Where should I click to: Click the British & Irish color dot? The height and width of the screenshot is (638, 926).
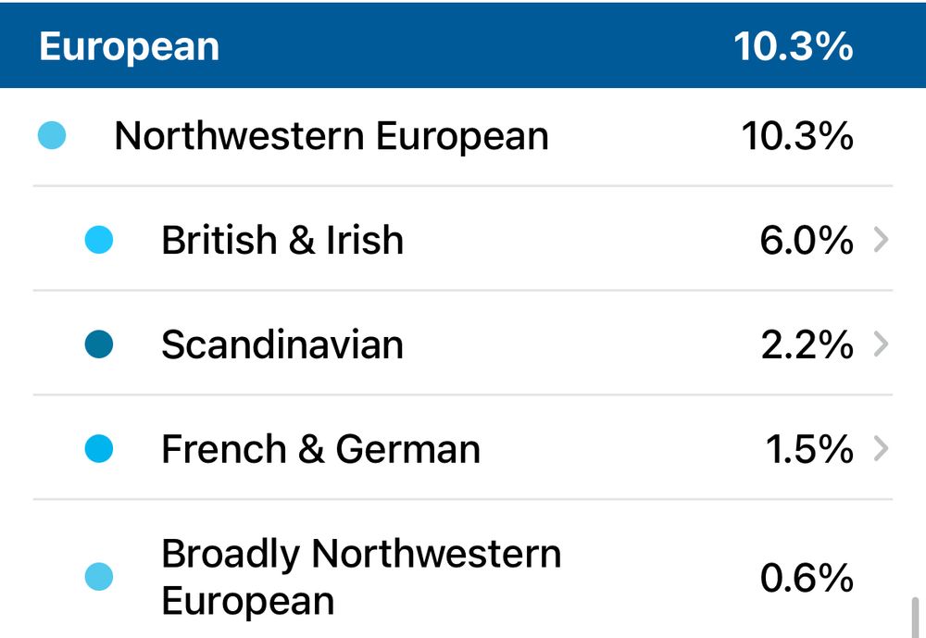tap(98, 241)
